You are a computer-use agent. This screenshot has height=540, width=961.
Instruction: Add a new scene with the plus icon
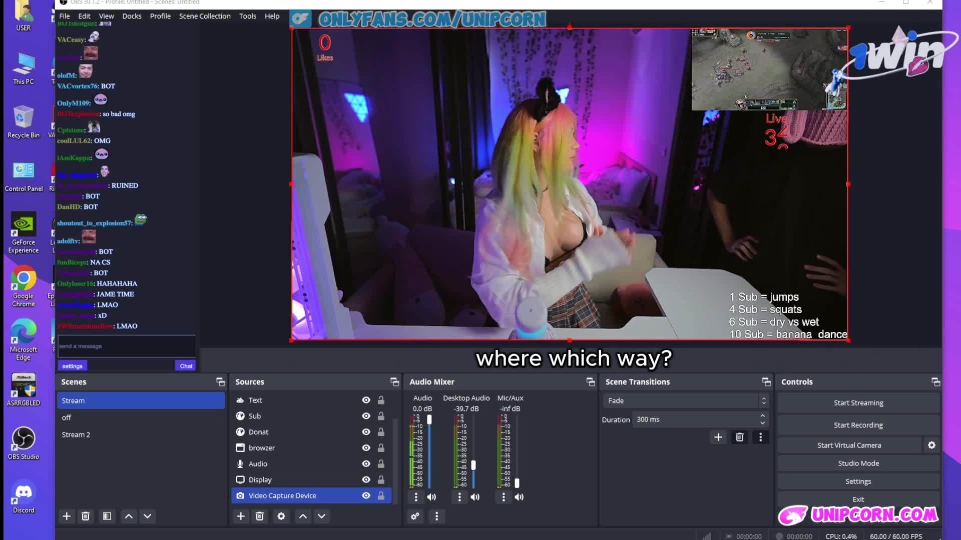point(67,516)
